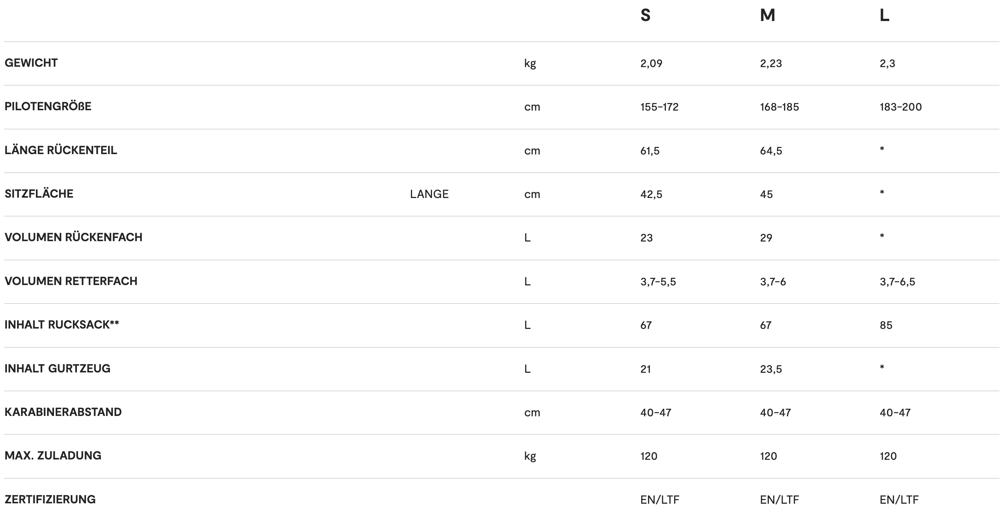This screenshot has height=528, width=1006.
Task: Click the KARABINERABSTAND row label
Action: click(x=63, y=412)
